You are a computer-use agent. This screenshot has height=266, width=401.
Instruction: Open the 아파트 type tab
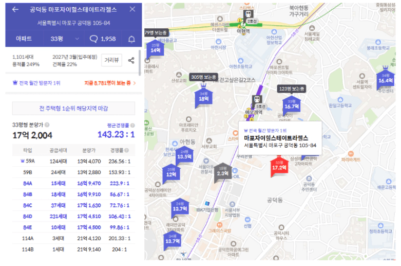coord(24,39)
